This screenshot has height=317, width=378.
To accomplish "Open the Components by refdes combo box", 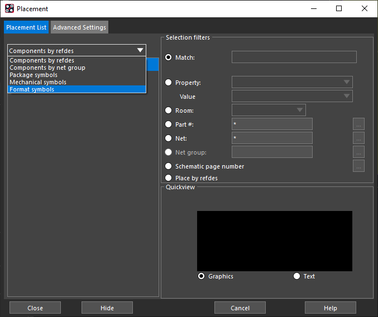I will pyautogui.click(x=76, y=50).
